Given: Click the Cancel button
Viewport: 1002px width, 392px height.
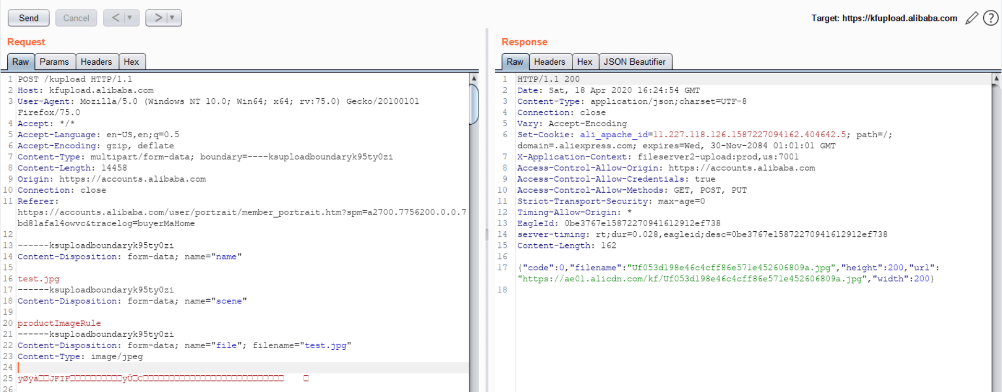Looking at the screenshot, I should (76, 18).
